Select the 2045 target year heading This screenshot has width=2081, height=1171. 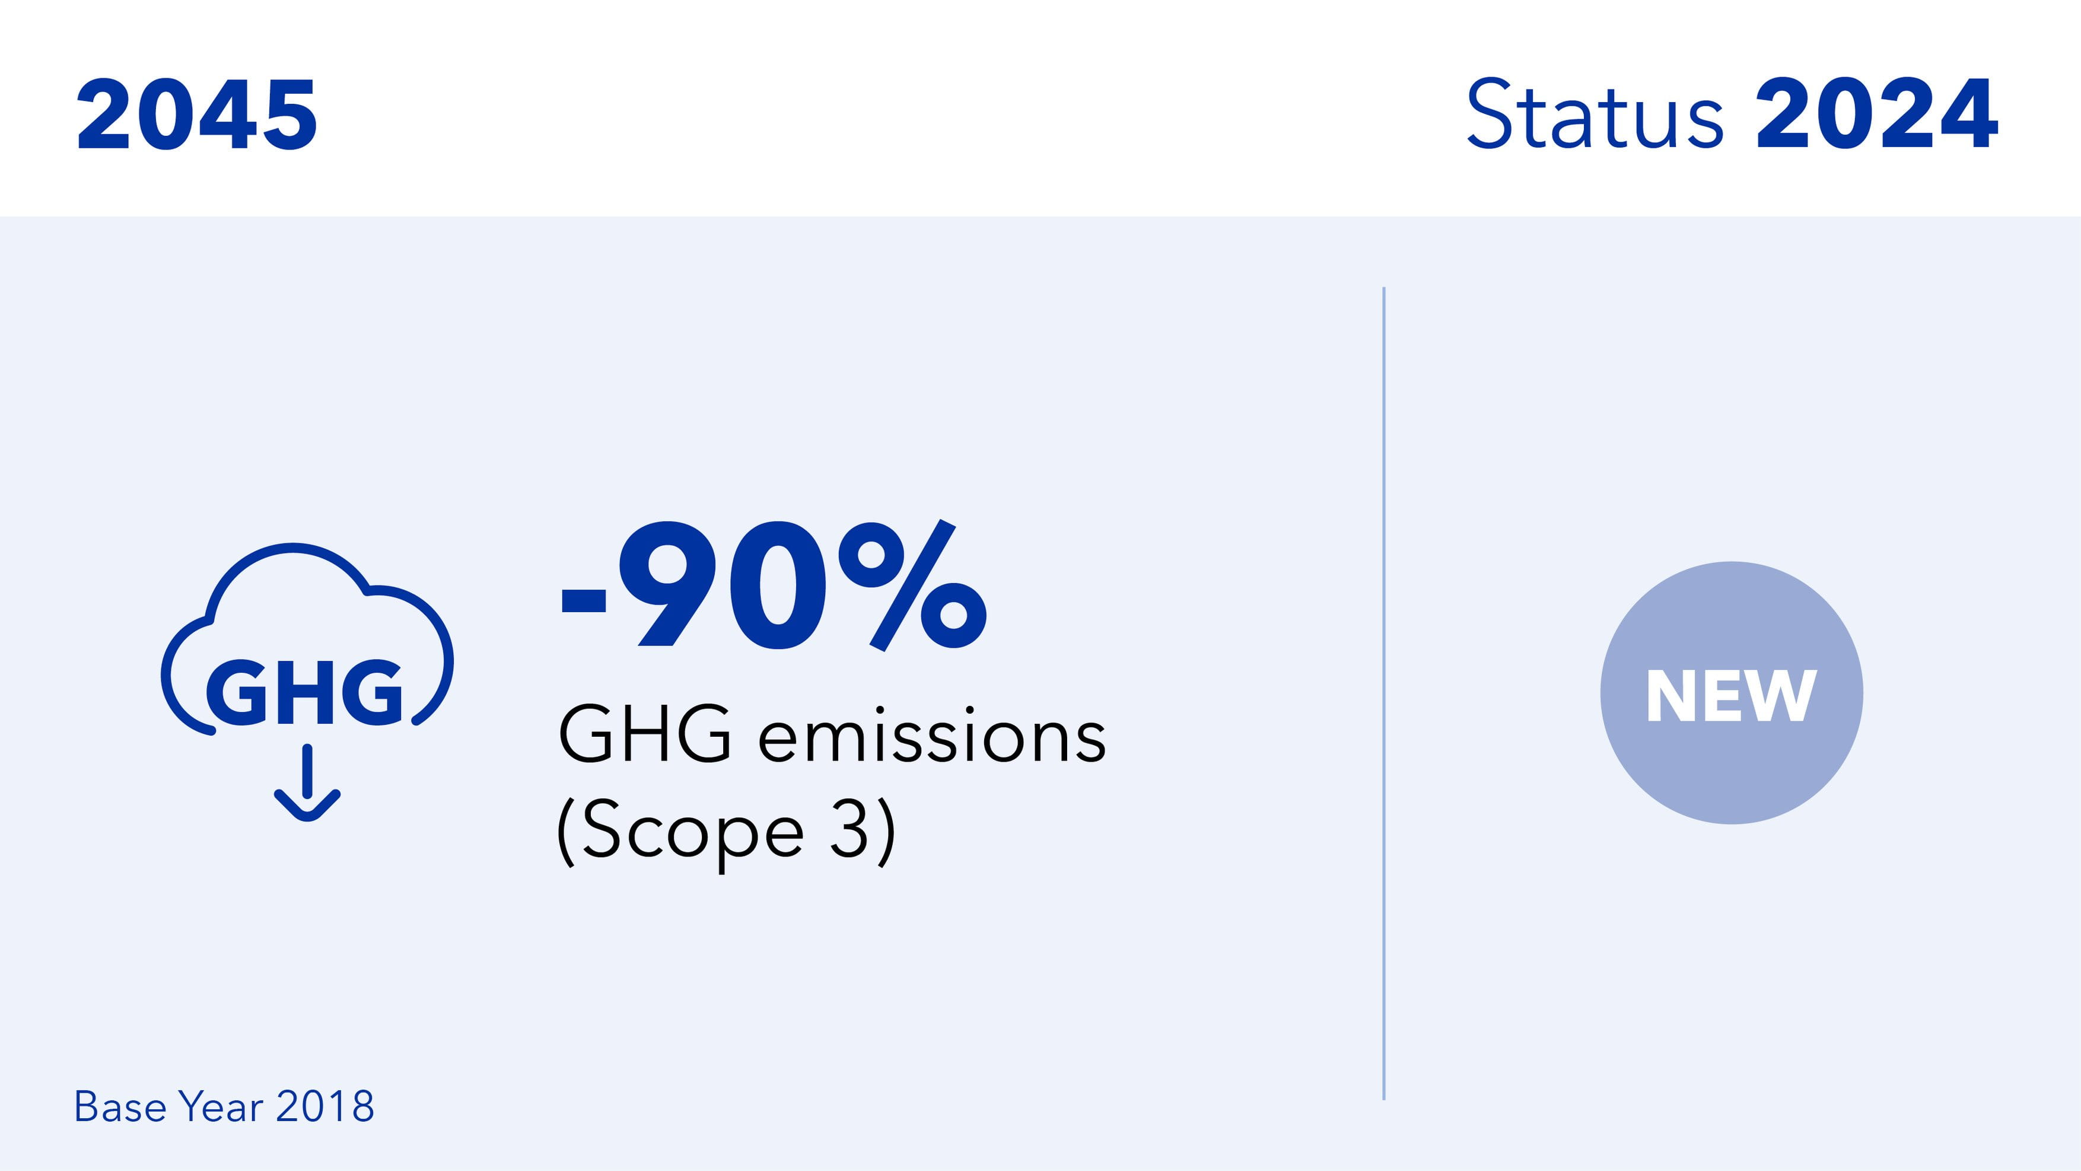point(197,114)
